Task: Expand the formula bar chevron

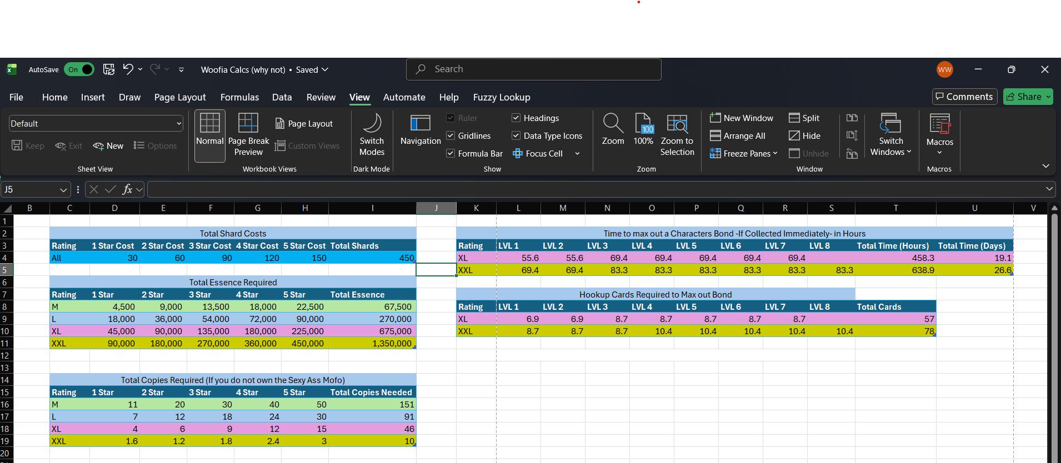Action: click(x=1049, y=189)
